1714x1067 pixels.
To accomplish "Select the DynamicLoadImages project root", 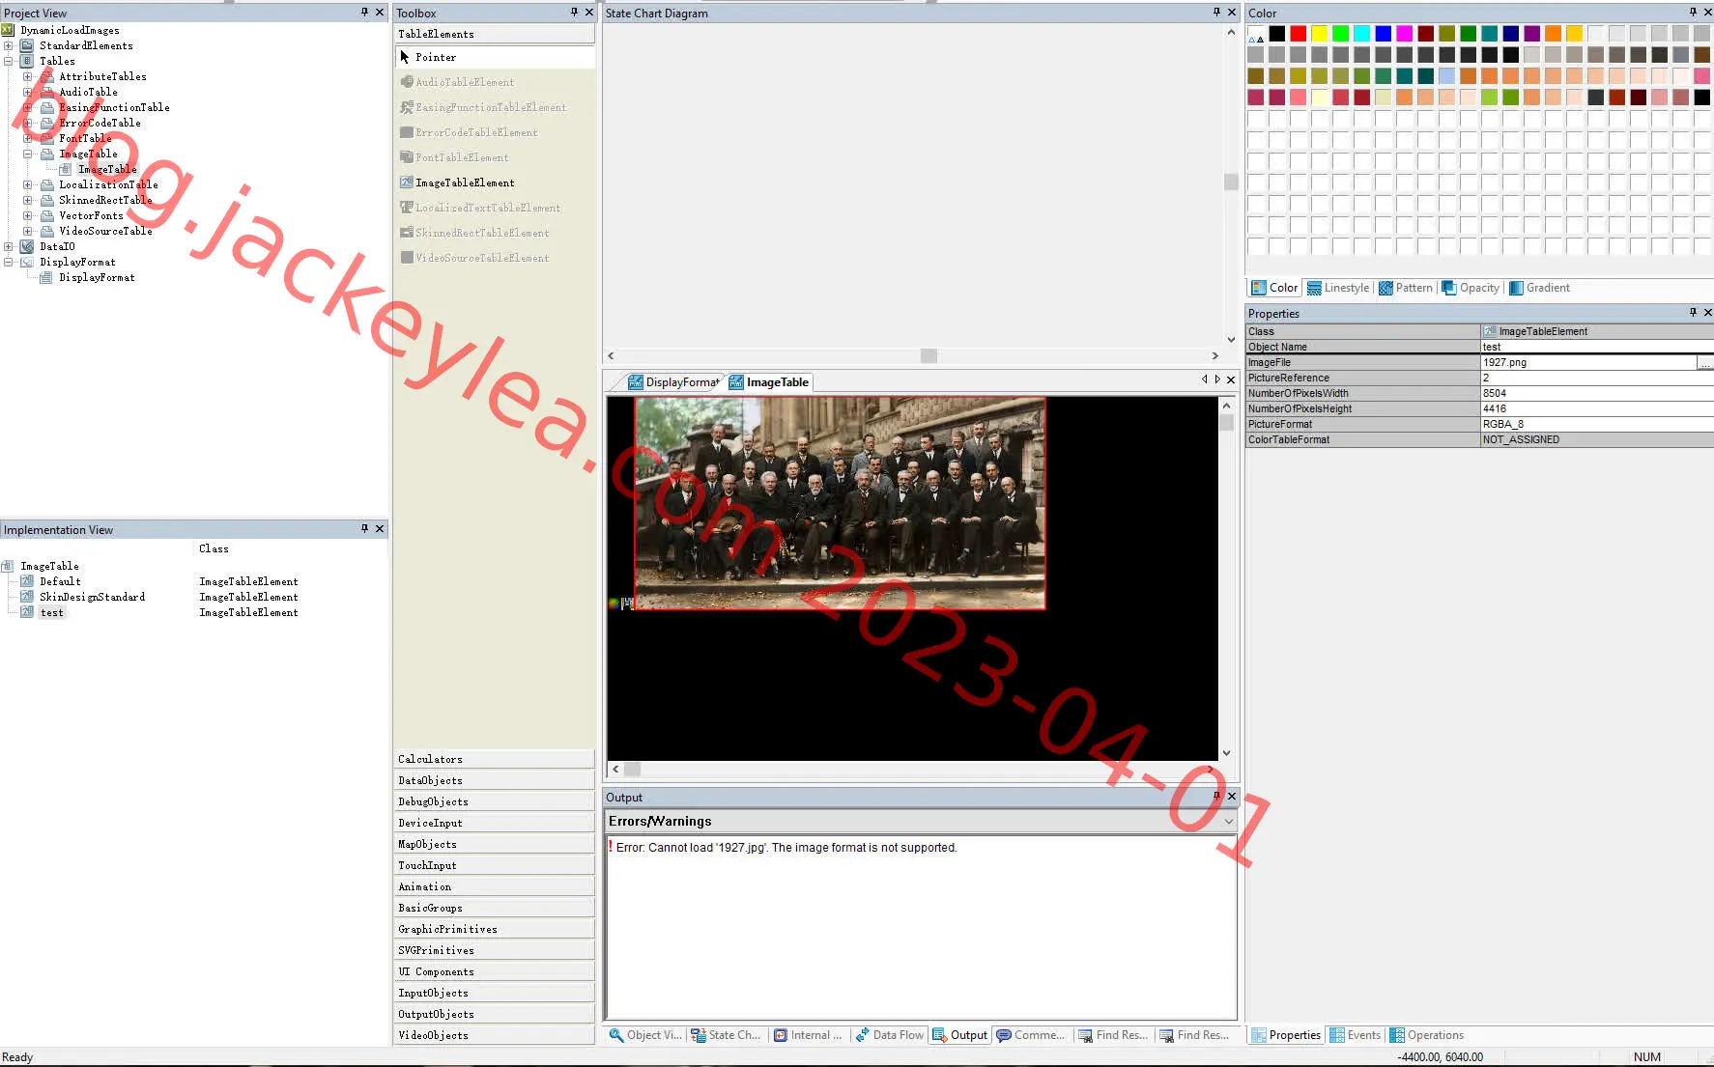I will coord(70,30).
